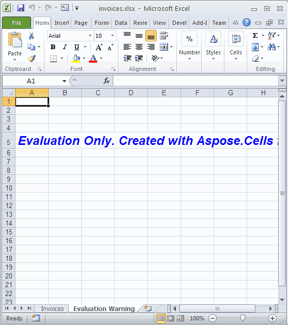Toggle Underline formatting
Screen dimensions: 288x325
77,47
